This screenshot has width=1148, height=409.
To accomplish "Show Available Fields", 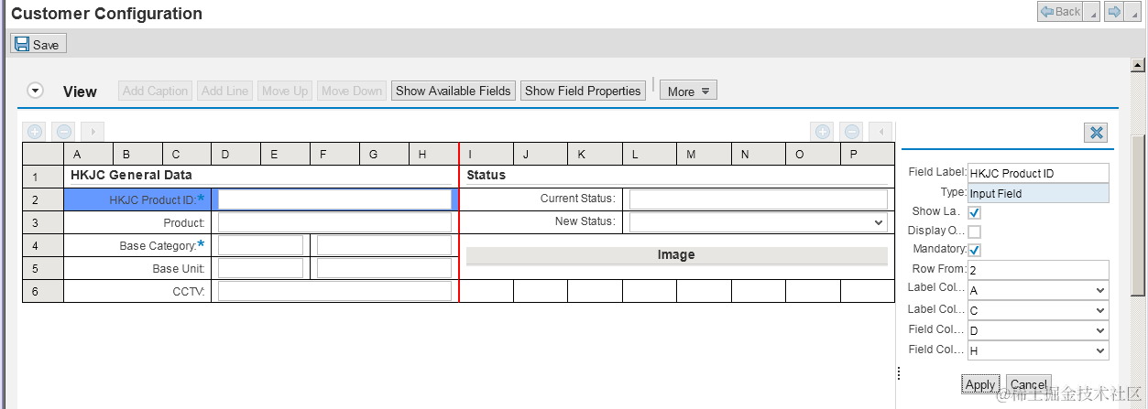I will 454,91.
